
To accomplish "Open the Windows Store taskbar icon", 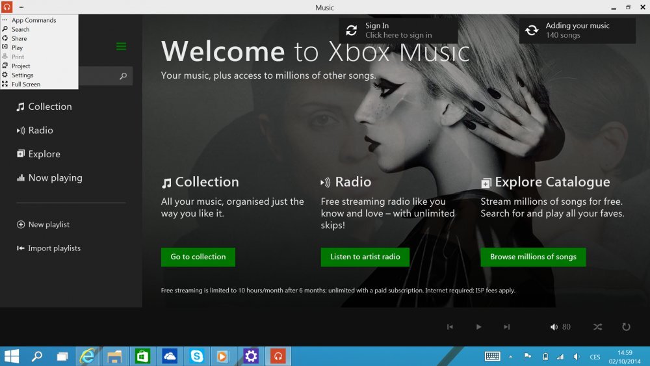I will tap(142, 356).
